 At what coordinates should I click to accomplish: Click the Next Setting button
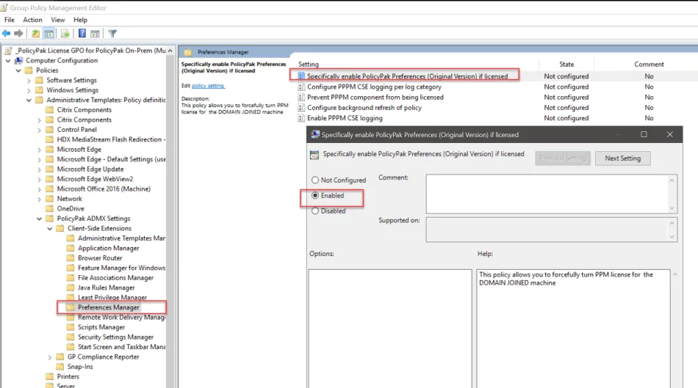point(622,158)
